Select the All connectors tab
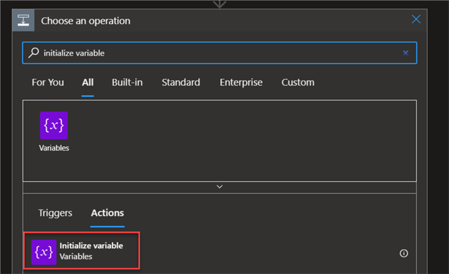This screenshot has width=449, height=274. coord(88,82)
